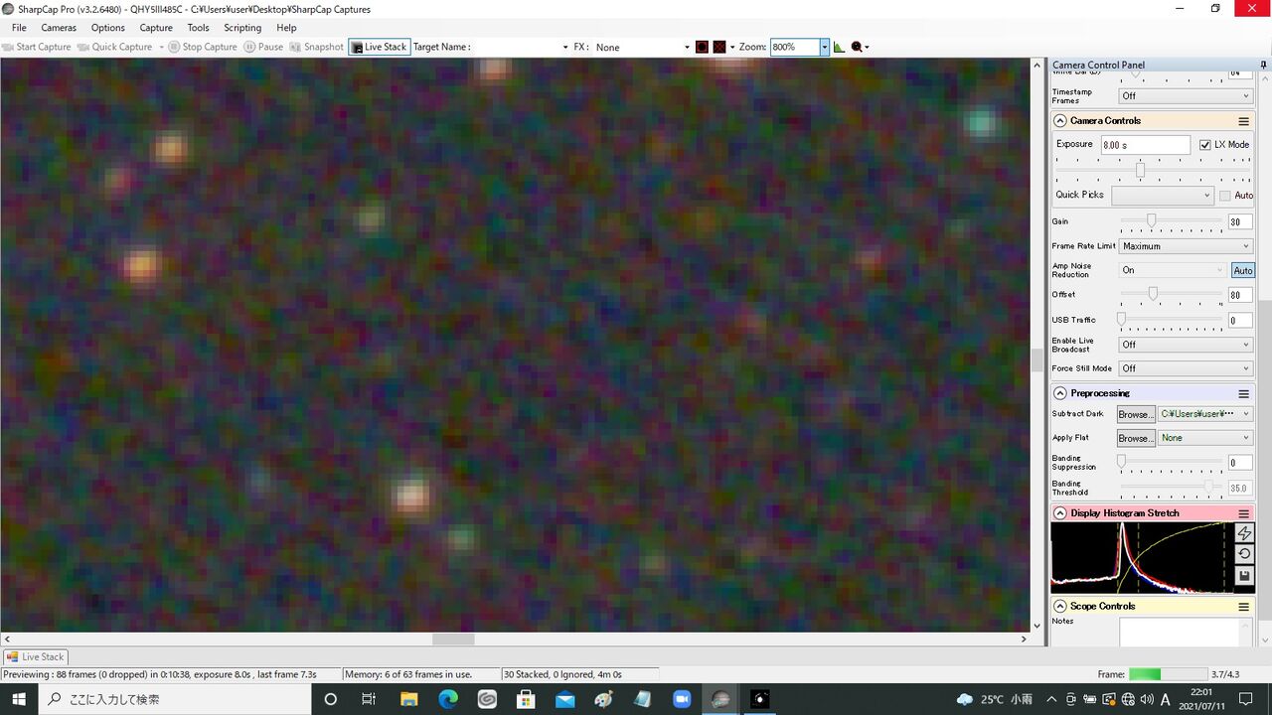Click the crossed-out red square toolbar icon
Screen dimensions: 1272x715
click(x=719, y=47)
